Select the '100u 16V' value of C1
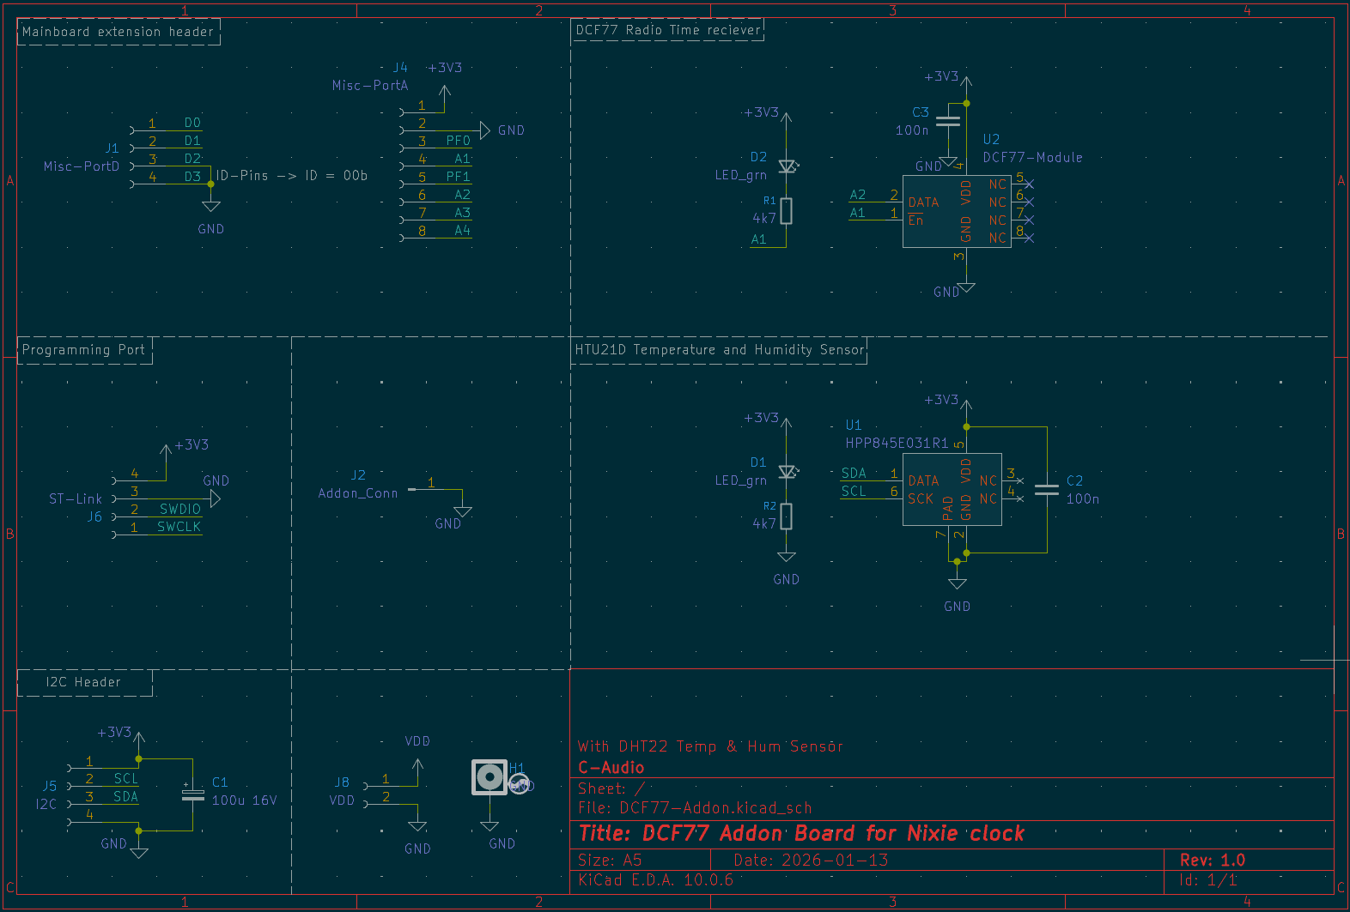Screen dimensions: 1350x912 [x=245, y=800]
